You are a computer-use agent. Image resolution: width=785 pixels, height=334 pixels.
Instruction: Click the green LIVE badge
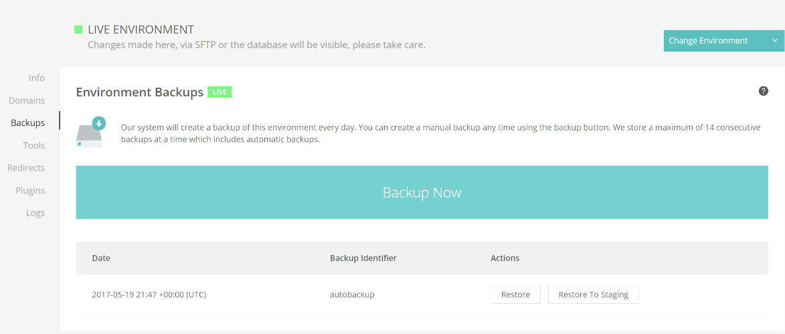(220, 92)
